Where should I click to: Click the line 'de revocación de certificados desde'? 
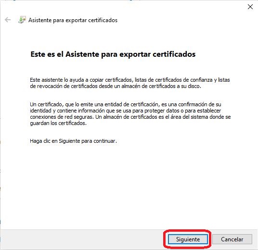click(116, 86)
